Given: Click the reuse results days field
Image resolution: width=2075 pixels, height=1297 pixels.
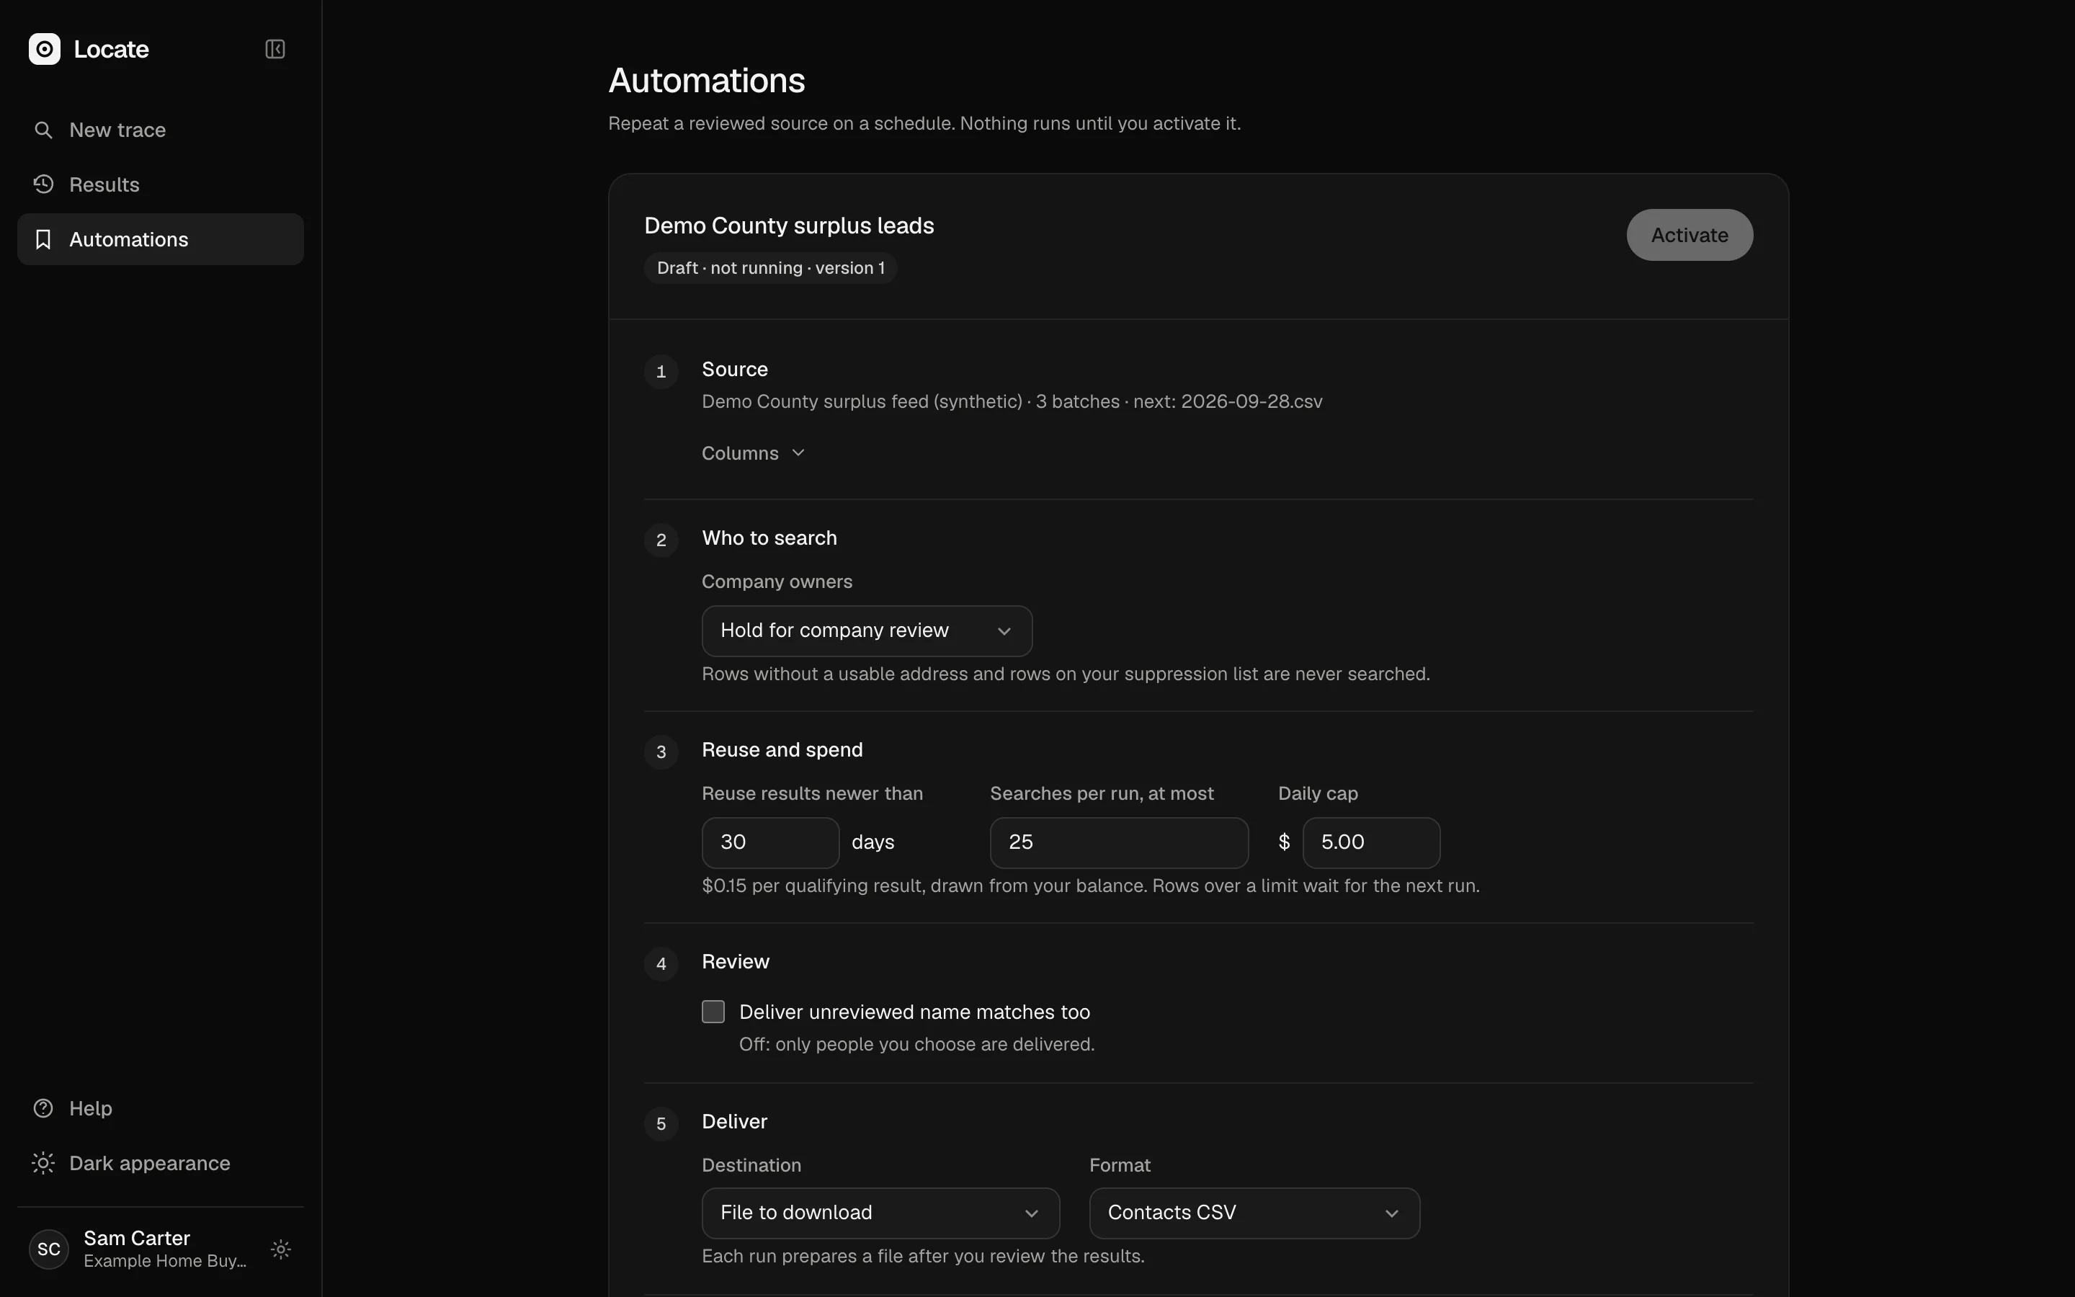Looking at the screenshot, I should (x=770, y=842).
